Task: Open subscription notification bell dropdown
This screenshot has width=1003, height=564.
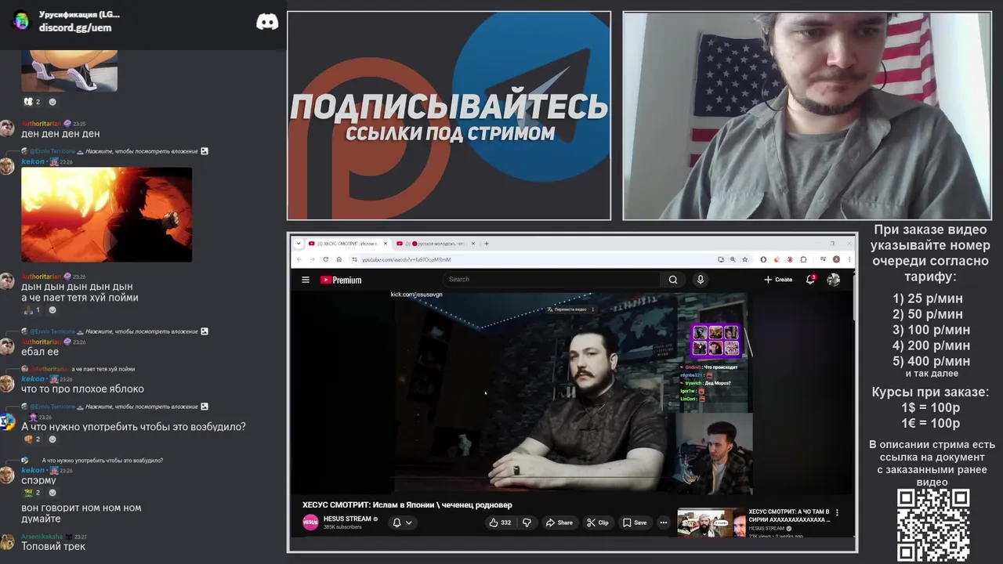Action: (402, 522)
